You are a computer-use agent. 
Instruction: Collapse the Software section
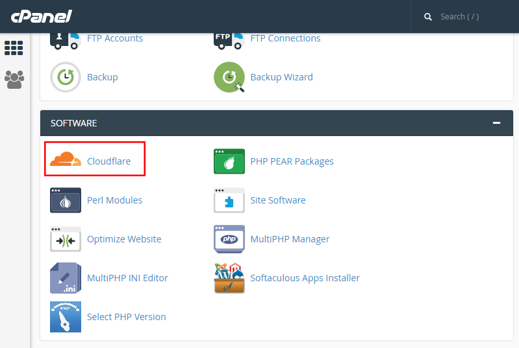496,122
